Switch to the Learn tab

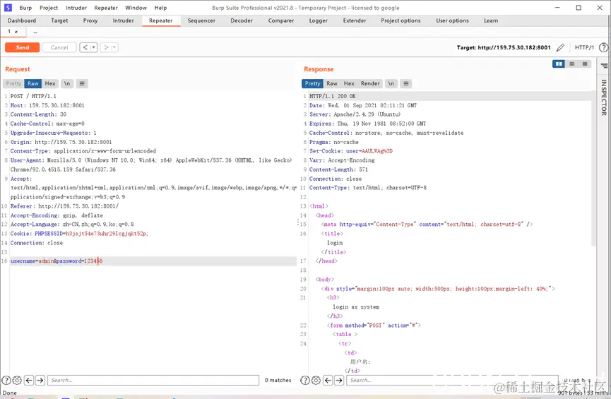[x=491, y=20]
